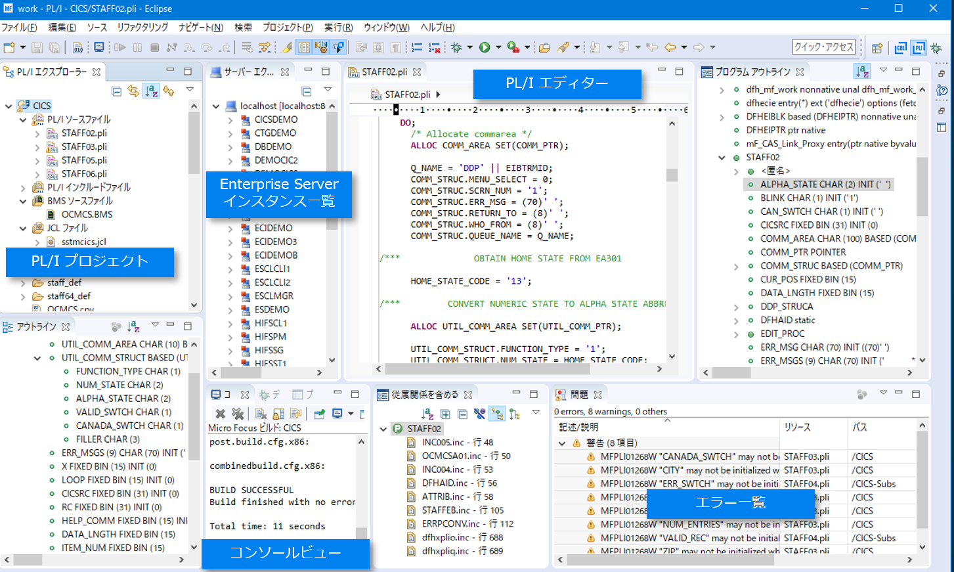Click the search flashlight toolbar icon
Screen dimensions: 954x572
pyautogui.click(x=563, y=47)
